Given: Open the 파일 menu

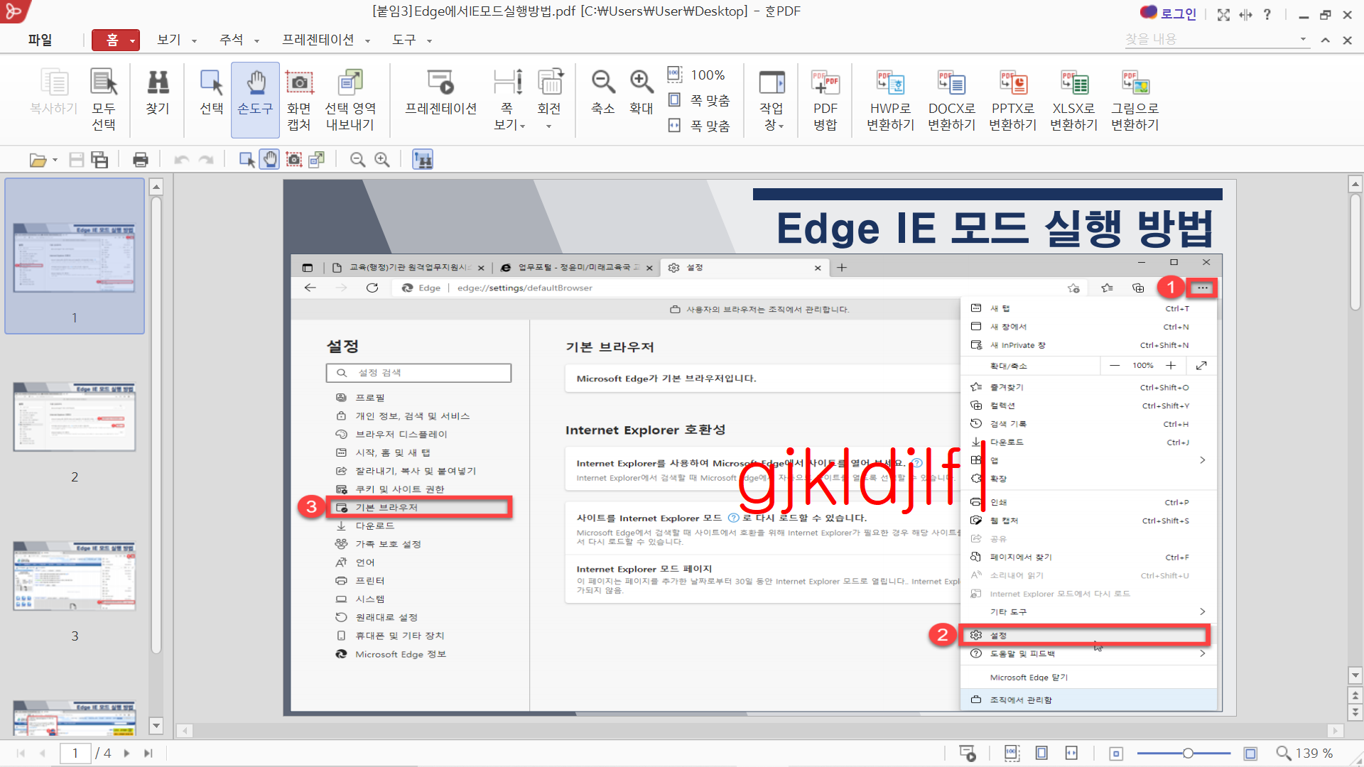Looking at the screenshot, I should 40,40.
